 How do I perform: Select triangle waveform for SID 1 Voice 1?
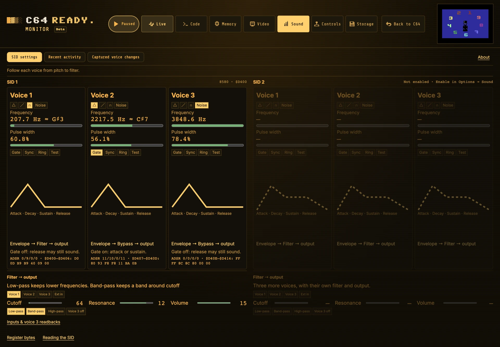[x=14, y=105]
